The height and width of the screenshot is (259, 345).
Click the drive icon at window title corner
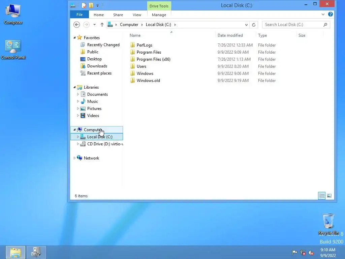[73, 5]
